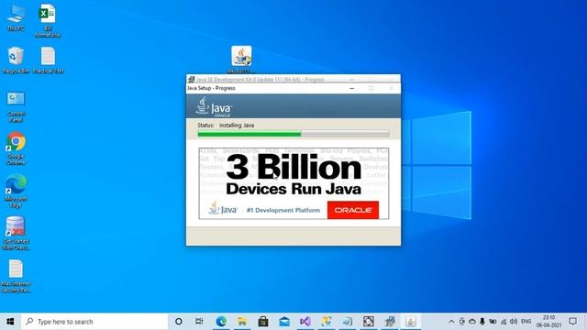The width and height of the screenshot is (587, 330).
Task: Click the OneDrive cloud tray icon
Action: pos(472,322)
